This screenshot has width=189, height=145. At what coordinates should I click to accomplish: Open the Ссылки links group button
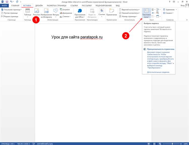pos(102,13)
